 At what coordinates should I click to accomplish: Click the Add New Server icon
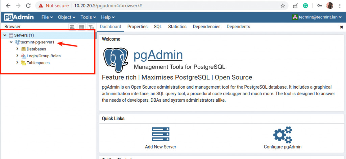coord(160,134)
